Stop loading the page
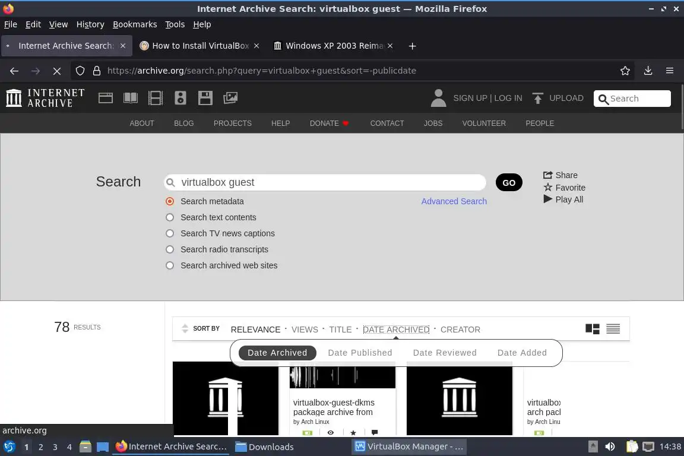The width and height of the screenshot is (684, 456). 57,71
